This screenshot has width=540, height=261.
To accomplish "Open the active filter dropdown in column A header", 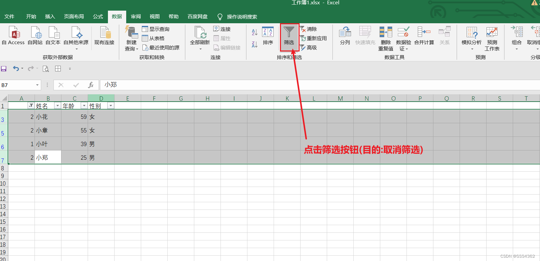I will coord(31,106).
